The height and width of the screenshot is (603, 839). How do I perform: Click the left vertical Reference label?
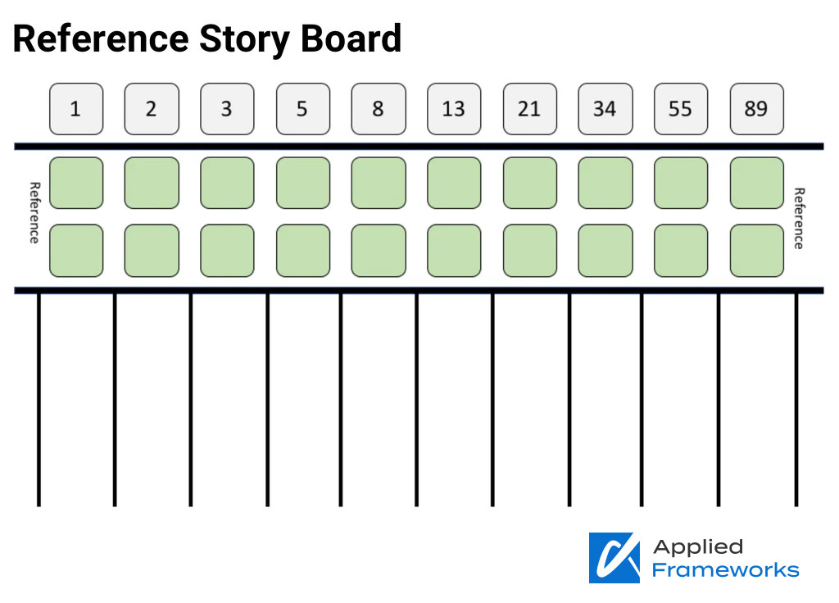(x=34, y=213)
